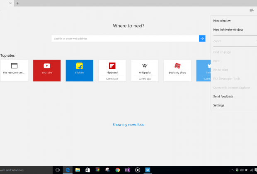This screenshot has height=174, width=257.
Task: Select New InPrivate window menu item
Action: (228, 29)
